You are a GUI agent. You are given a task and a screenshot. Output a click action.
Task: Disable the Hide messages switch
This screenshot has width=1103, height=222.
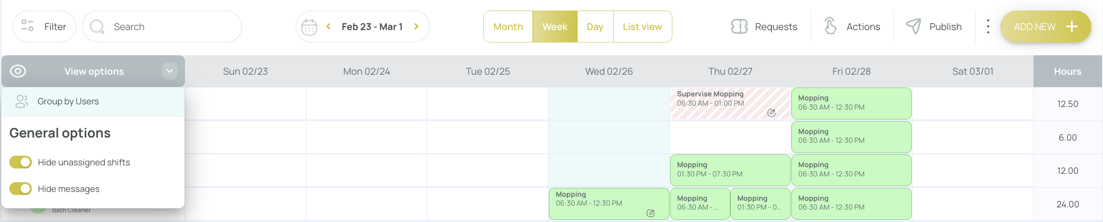tap(20, 189)
